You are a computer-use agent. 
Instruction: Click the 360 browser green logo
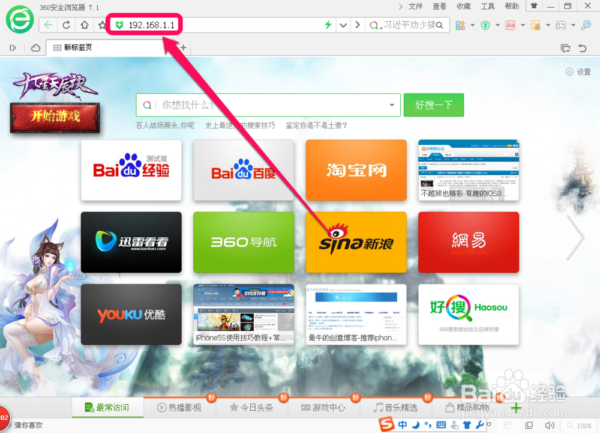[20, 20]
